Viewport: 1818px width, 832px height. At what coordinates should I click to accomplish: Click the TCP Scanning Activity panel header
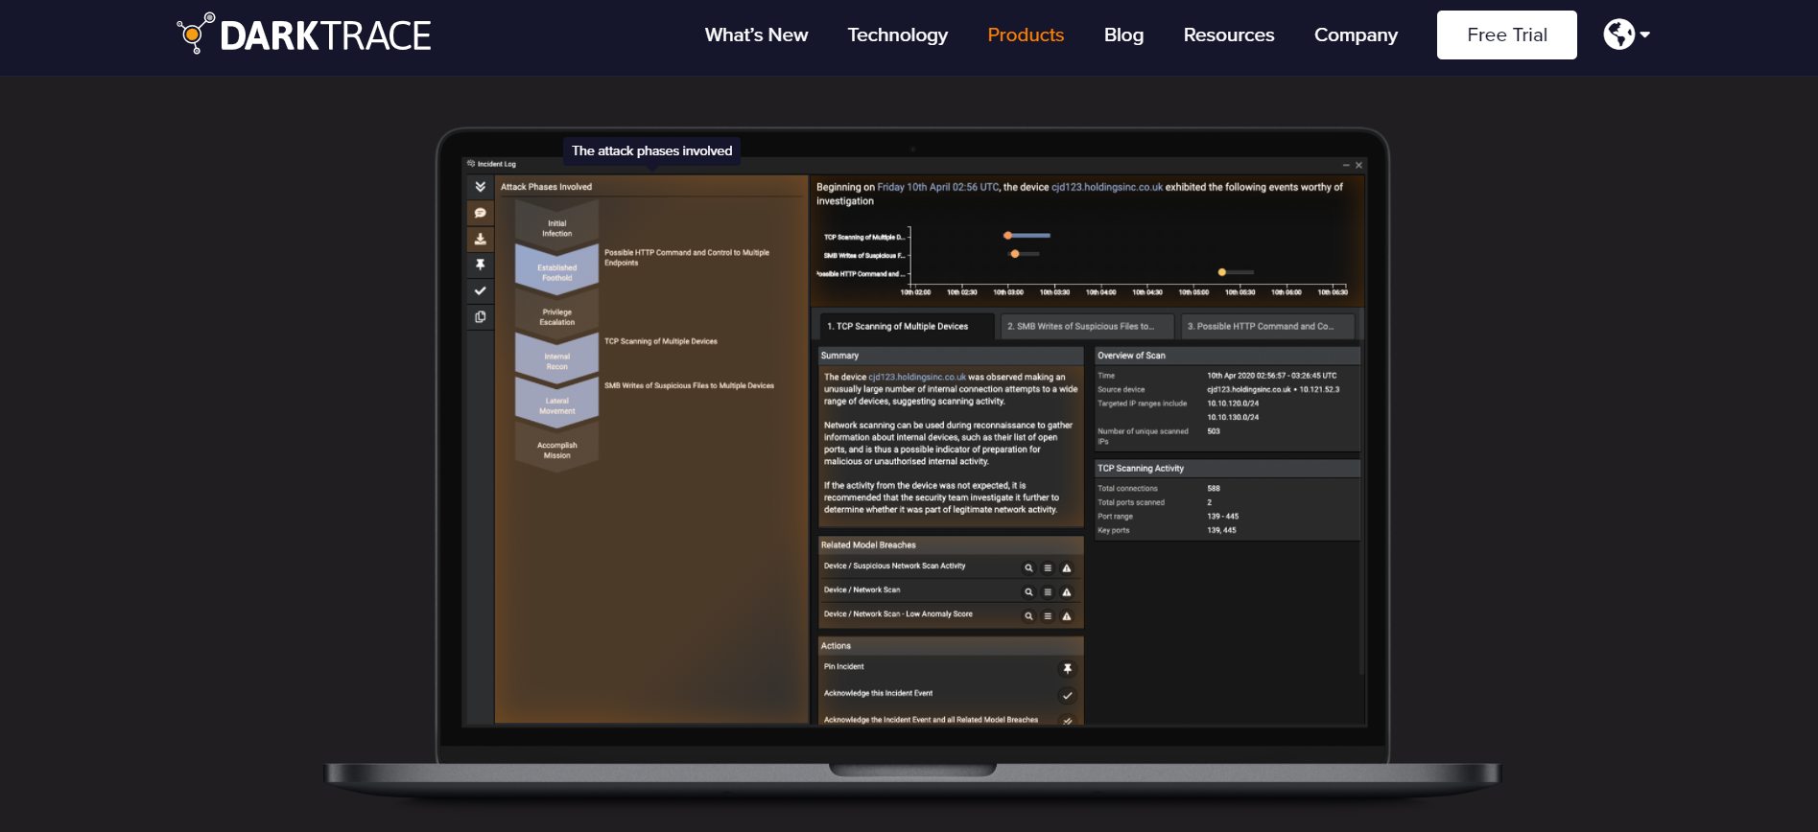tap(1227, 469)
